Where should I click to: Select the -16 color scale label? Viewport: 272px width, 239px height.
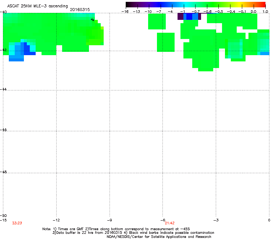click(x=125, y=12)
